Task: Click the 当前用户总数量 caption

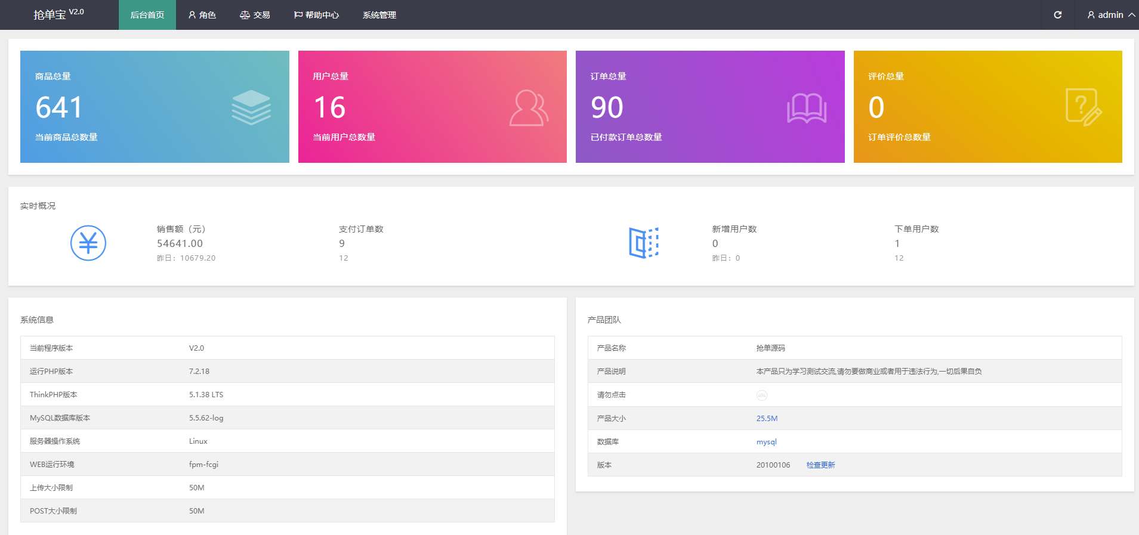Action: coord(344,137)
